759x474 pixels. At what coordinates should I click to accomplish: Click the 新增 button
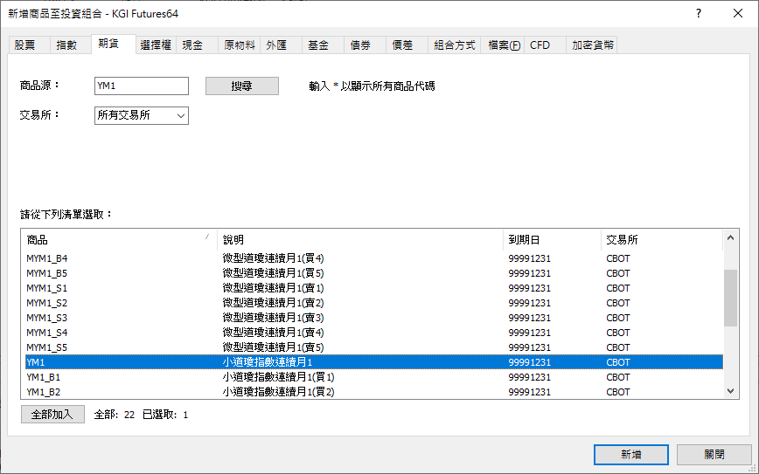coord(631,455)
